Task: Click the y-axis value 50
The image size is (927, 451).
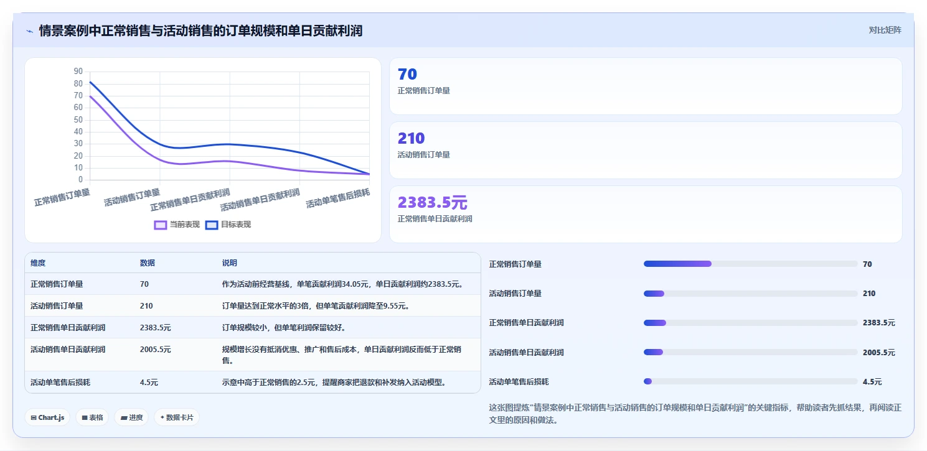Action: click(x=78, y=119)
